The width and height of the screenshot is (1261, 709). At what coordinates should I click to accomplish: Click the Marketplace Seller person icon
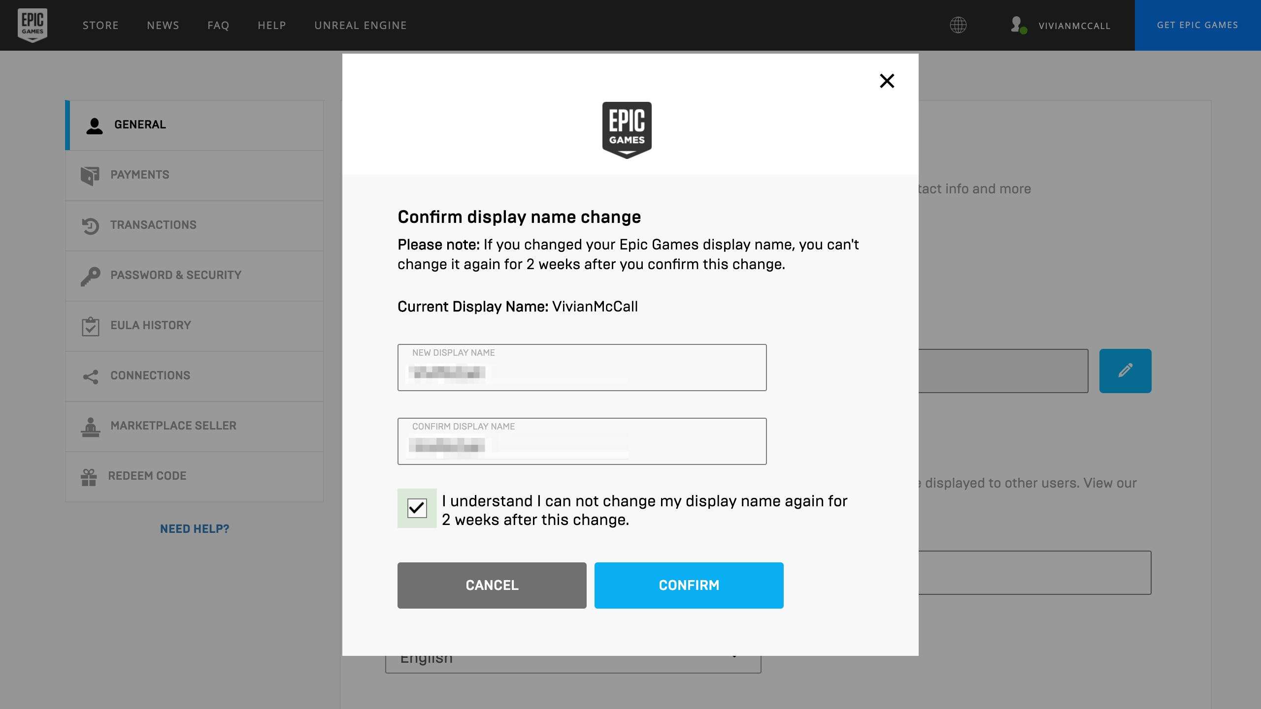point(89,426)
